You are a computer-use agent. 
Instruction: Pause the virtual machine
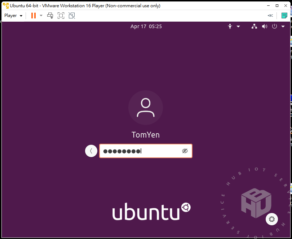click(x=34, y=16)
